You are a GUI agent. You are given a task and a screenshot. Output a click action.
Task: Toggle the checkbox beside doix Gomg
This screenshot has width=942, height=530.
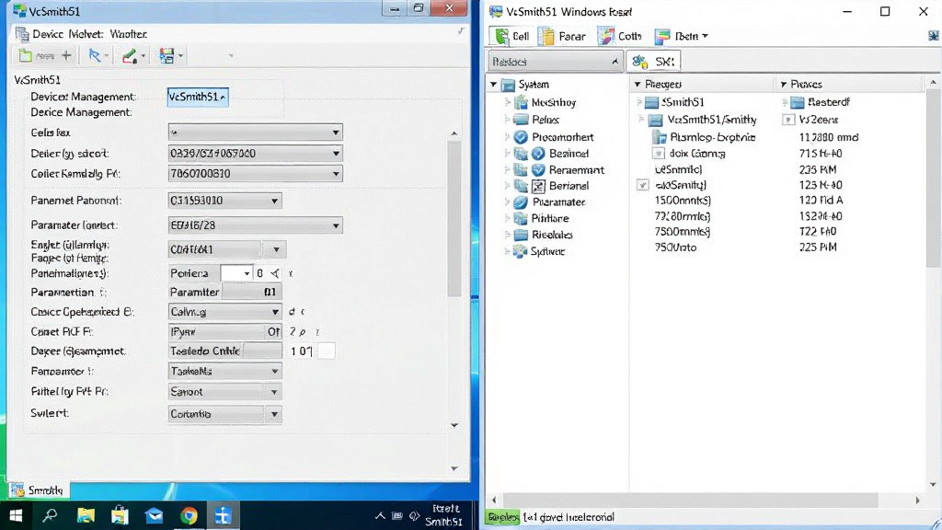click(x=659, y=154)
